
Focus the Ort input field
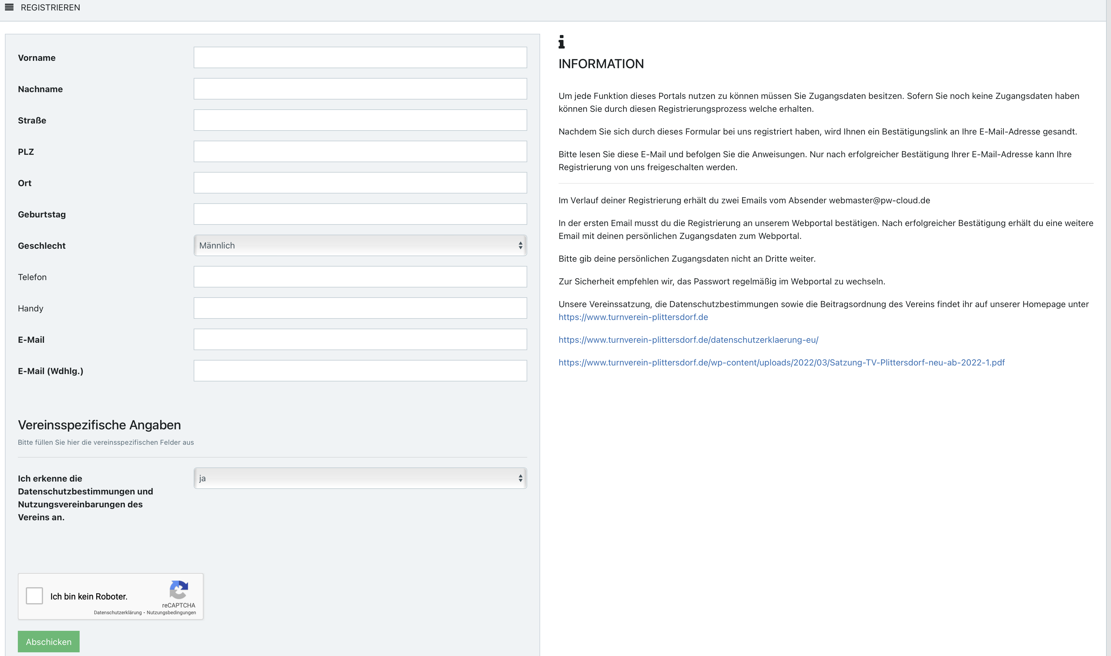click(x=360, y=182)
